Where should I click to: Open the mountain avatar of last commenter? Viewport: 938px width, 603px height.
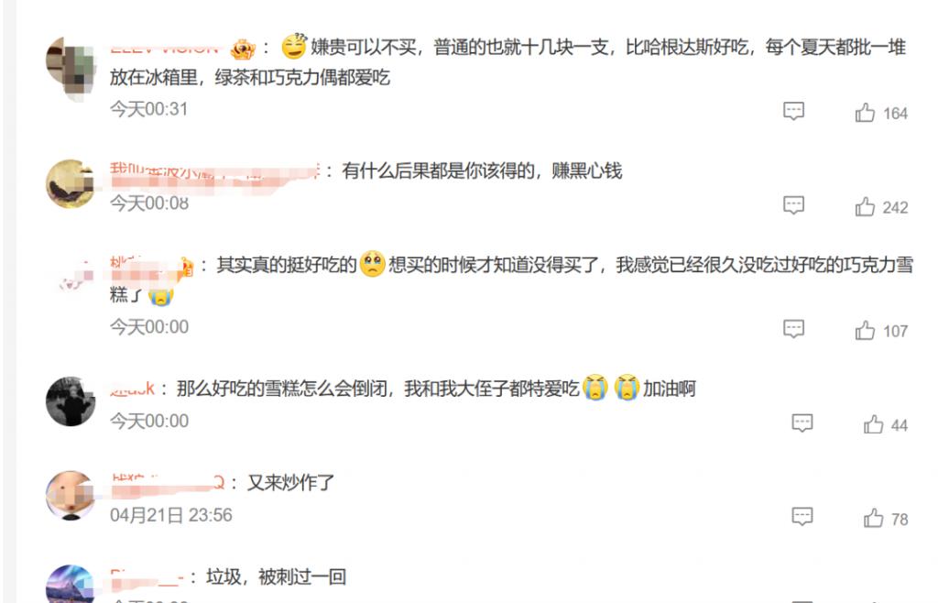pyautogui.click(x=71, y=584)
